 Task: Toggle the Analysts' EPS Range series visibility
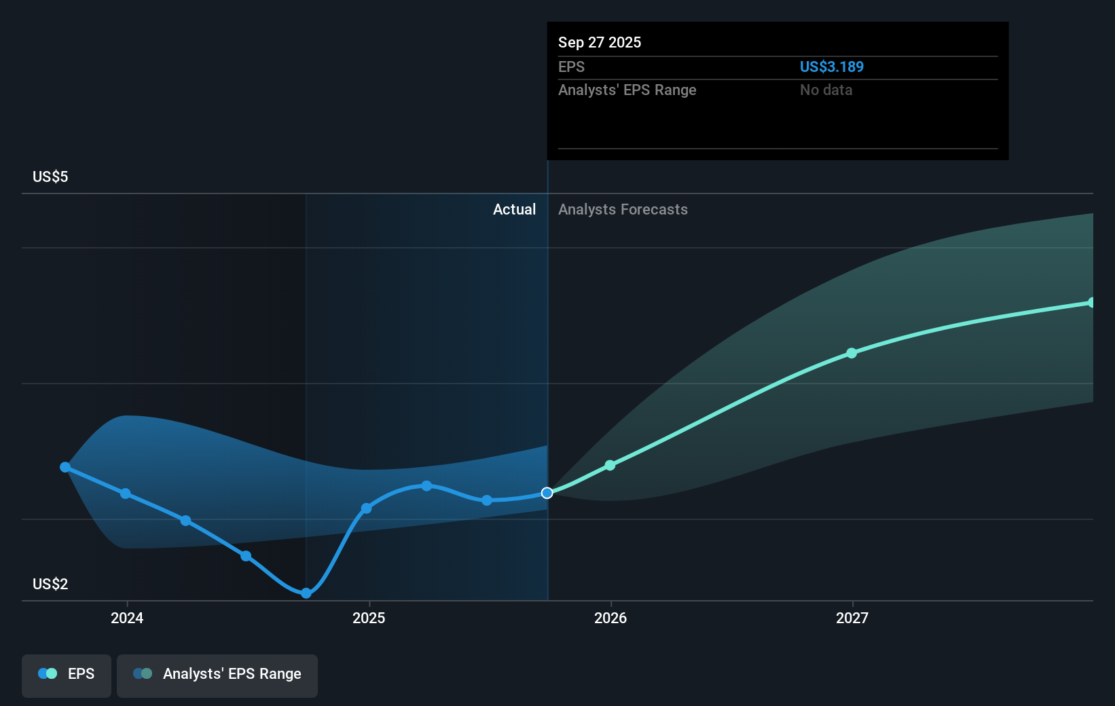pyautogui.click(x=217, y=675)
